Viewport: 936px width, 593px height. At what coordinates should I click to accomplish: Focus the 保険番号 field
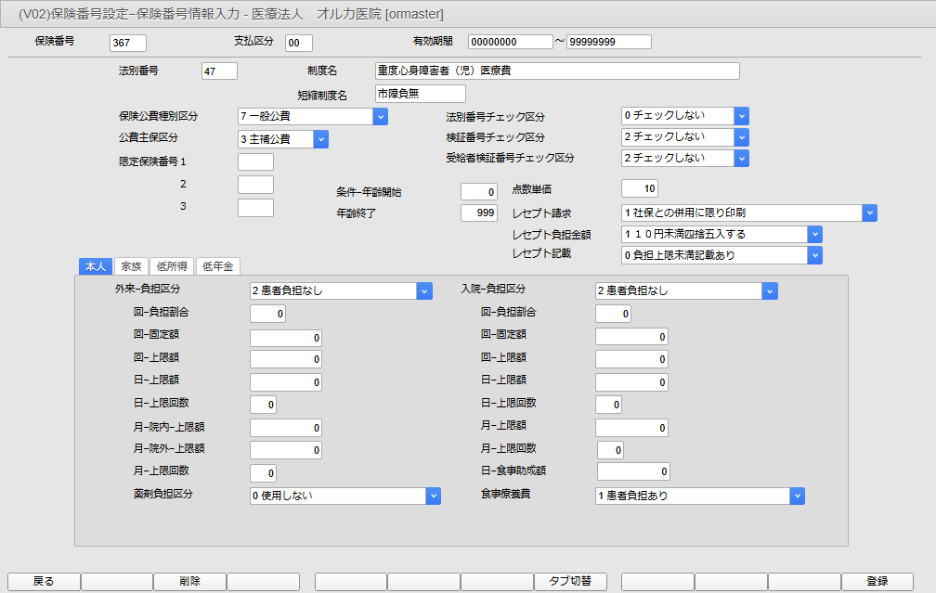tap(128, 43)
